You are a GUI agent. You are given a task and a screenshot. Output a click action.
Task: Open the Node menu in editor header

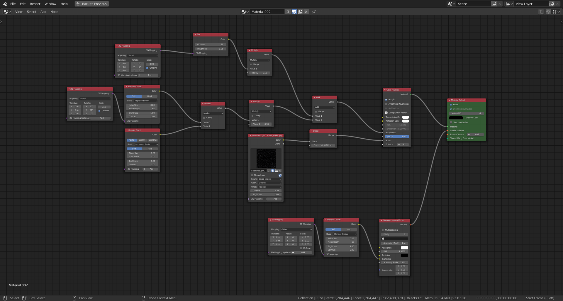tap(54, 12)
